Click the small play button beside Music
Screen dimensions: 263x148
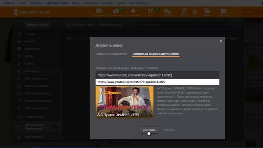195,12
